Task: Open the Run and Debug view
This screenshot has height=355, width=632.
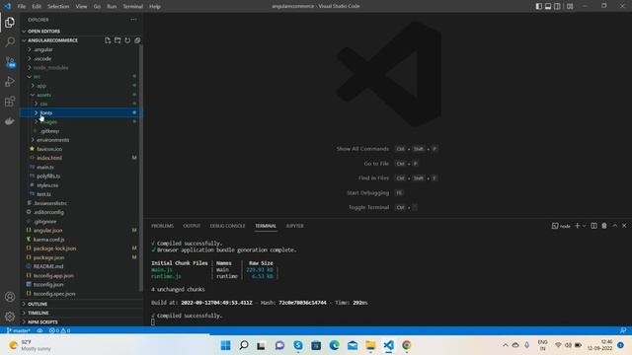Action: [10, 82]
